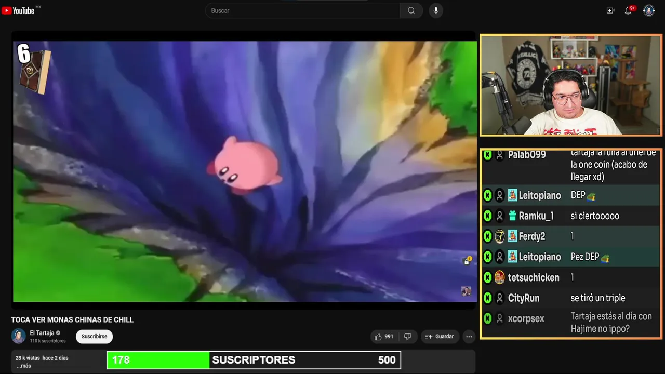Click Leitopiano's badge in the plain DEP row

tap(512, 195)
